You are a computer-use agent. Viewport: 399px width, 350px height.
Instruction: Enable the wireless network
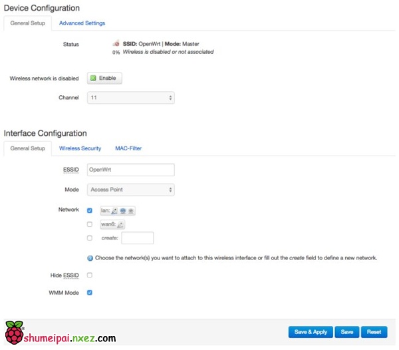tap(104, 78)
